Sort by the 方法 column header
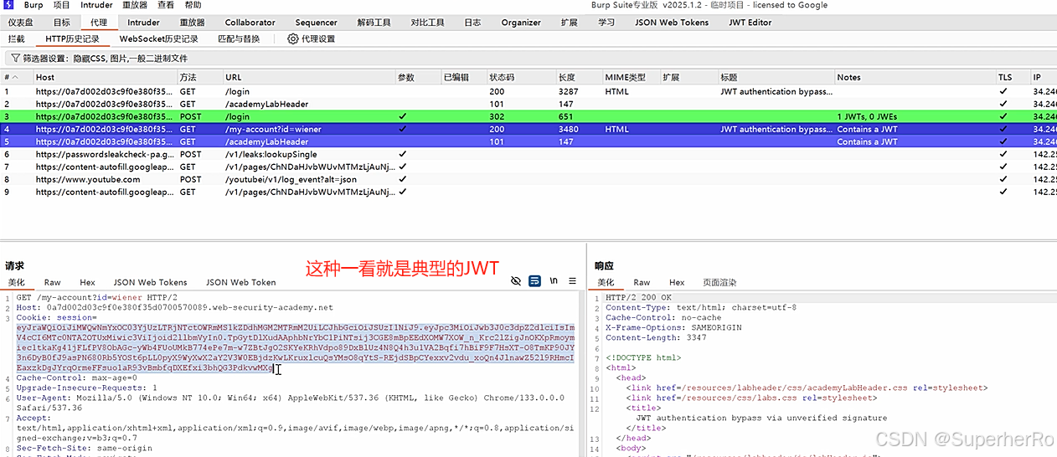Screen dimensions: 1057x457 click(x=199, y=77)
